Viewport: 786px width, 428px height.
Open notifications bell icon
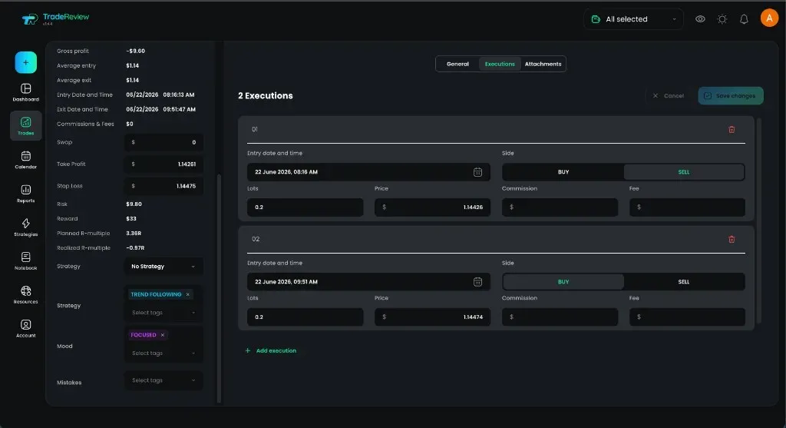744,19
